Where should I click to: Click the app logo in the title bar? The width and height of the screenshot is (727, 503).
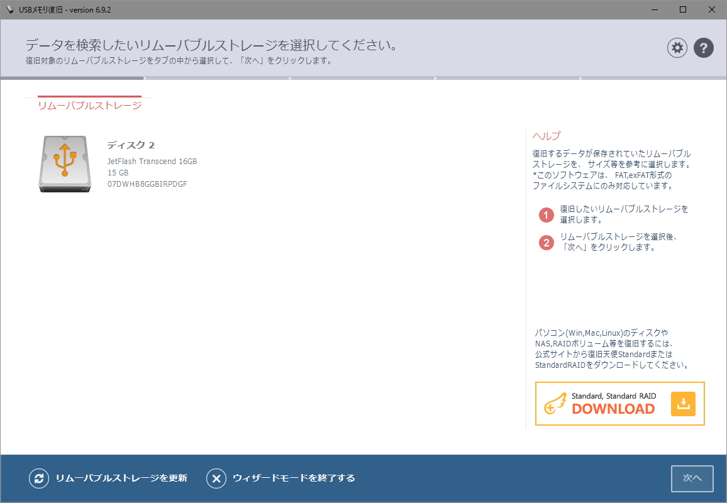click(x=9, y=9)
